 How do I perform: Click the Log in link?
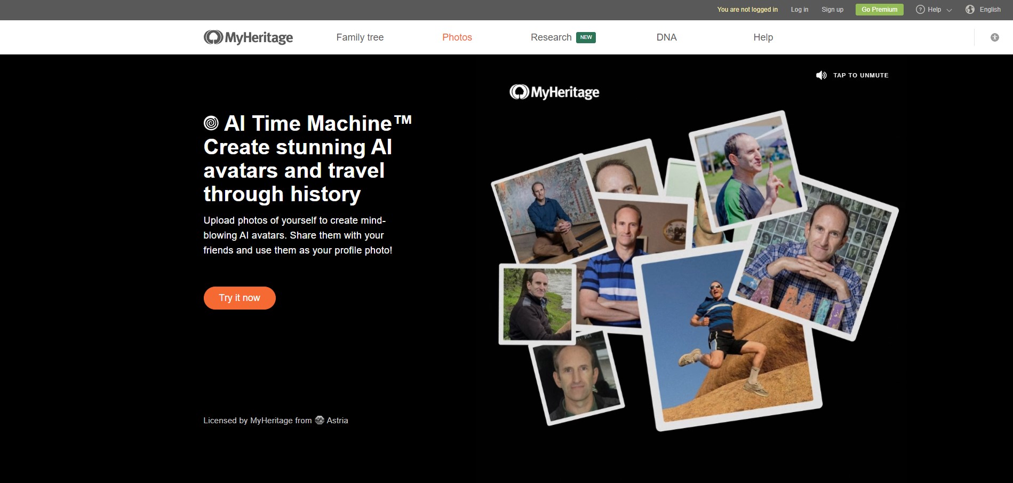799,10
